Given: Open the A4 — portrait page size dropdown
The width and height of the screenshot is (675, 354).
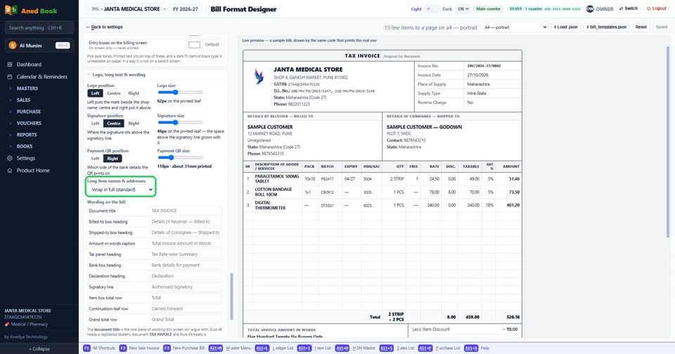Looking at the screenshot, I should [515, 27].
